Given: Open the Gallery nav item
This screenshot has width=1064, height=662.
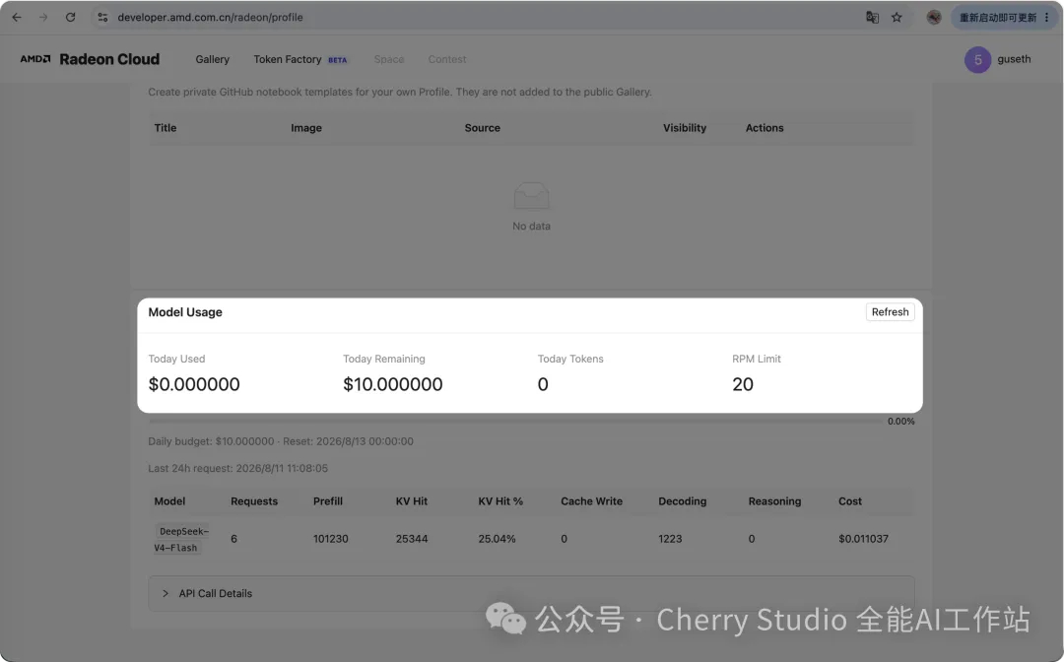Looking at the screenshot, I should (213, 60).
